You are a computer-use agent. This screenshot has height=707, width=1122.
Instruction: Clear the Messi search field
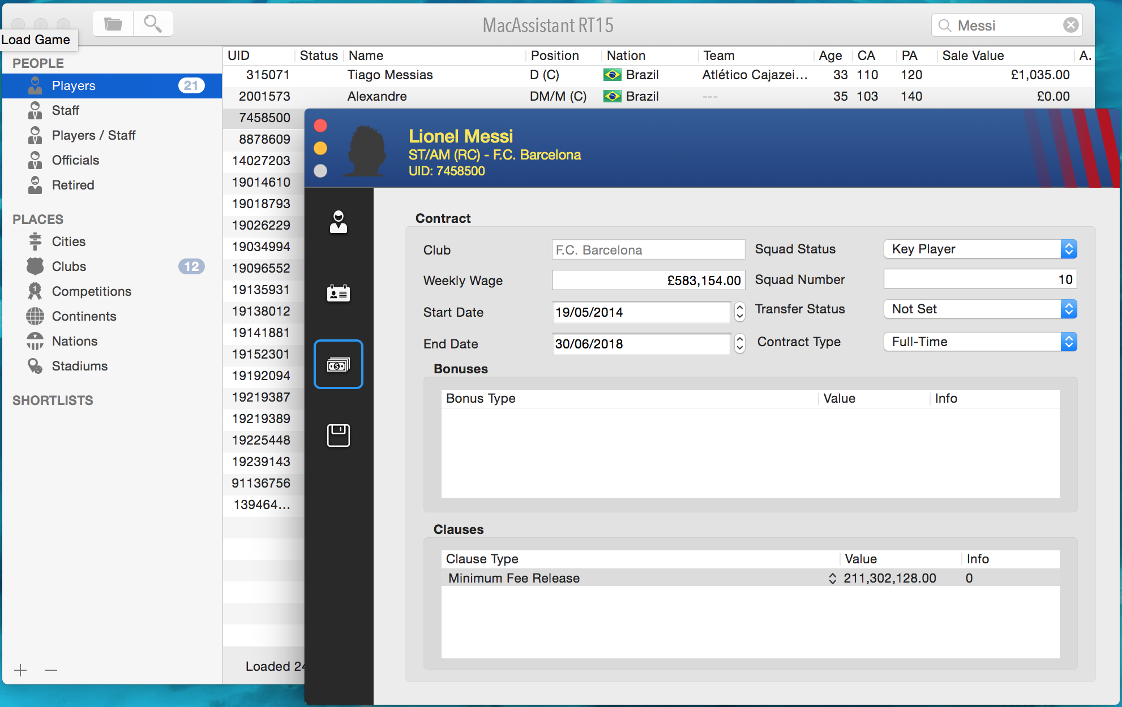[x=1070, y=25]
